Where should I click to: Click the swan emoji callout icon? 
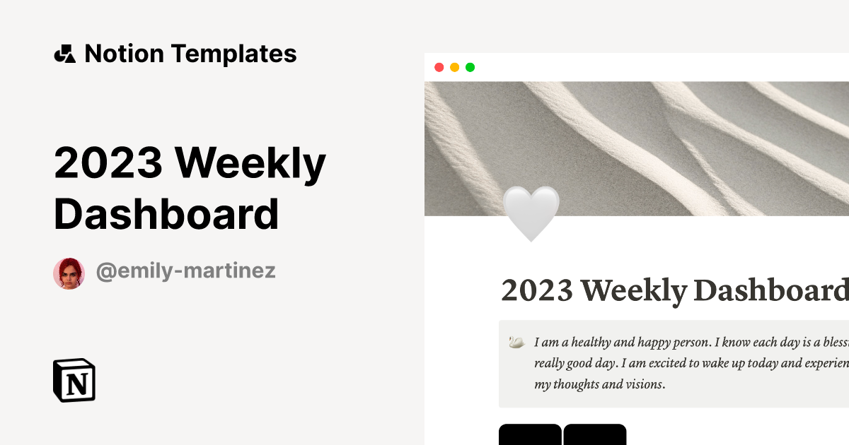(516, 343)
